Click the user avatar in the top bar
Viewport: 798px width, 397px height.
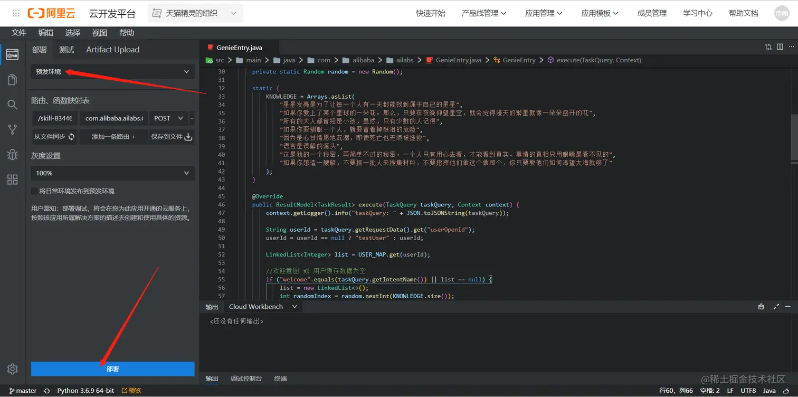(x=782, y=13)
